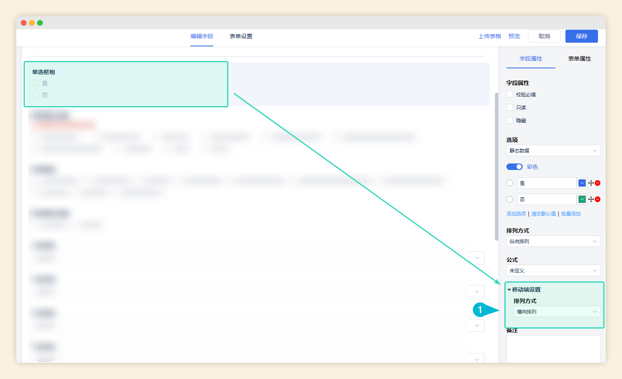This screenshot has width=622, height=379.
Task: Expand the 公式 dropdown showing 未定义
Action: coord(553,270)
